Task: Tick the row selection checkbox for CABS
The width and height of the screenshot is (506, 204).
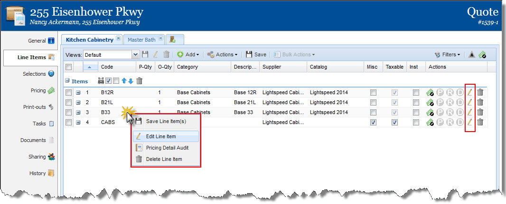Action: tap(68, 123)
